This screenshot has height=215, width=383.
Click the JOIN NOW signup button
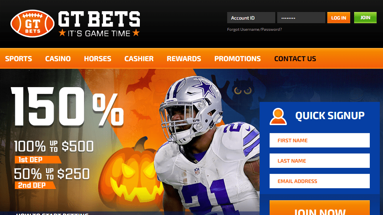319,208
